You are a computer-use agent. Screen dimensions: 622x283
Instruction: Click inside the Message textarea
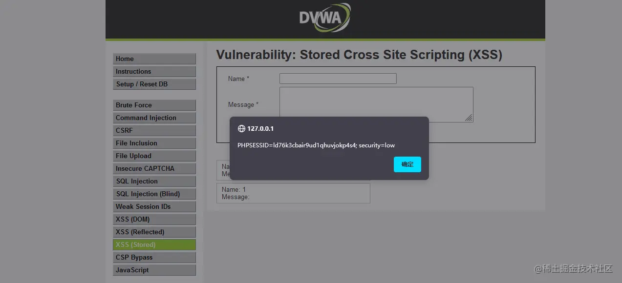[376, 104]
